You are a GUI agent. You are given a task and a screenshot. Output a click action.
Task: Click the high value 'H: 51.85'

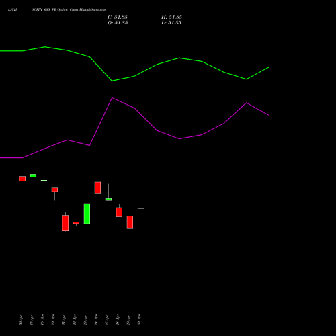[x=171, y=17]
